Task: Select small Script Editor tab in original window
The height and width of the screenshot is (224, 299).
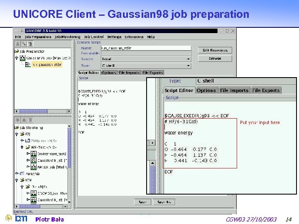Action: [88, 73]
